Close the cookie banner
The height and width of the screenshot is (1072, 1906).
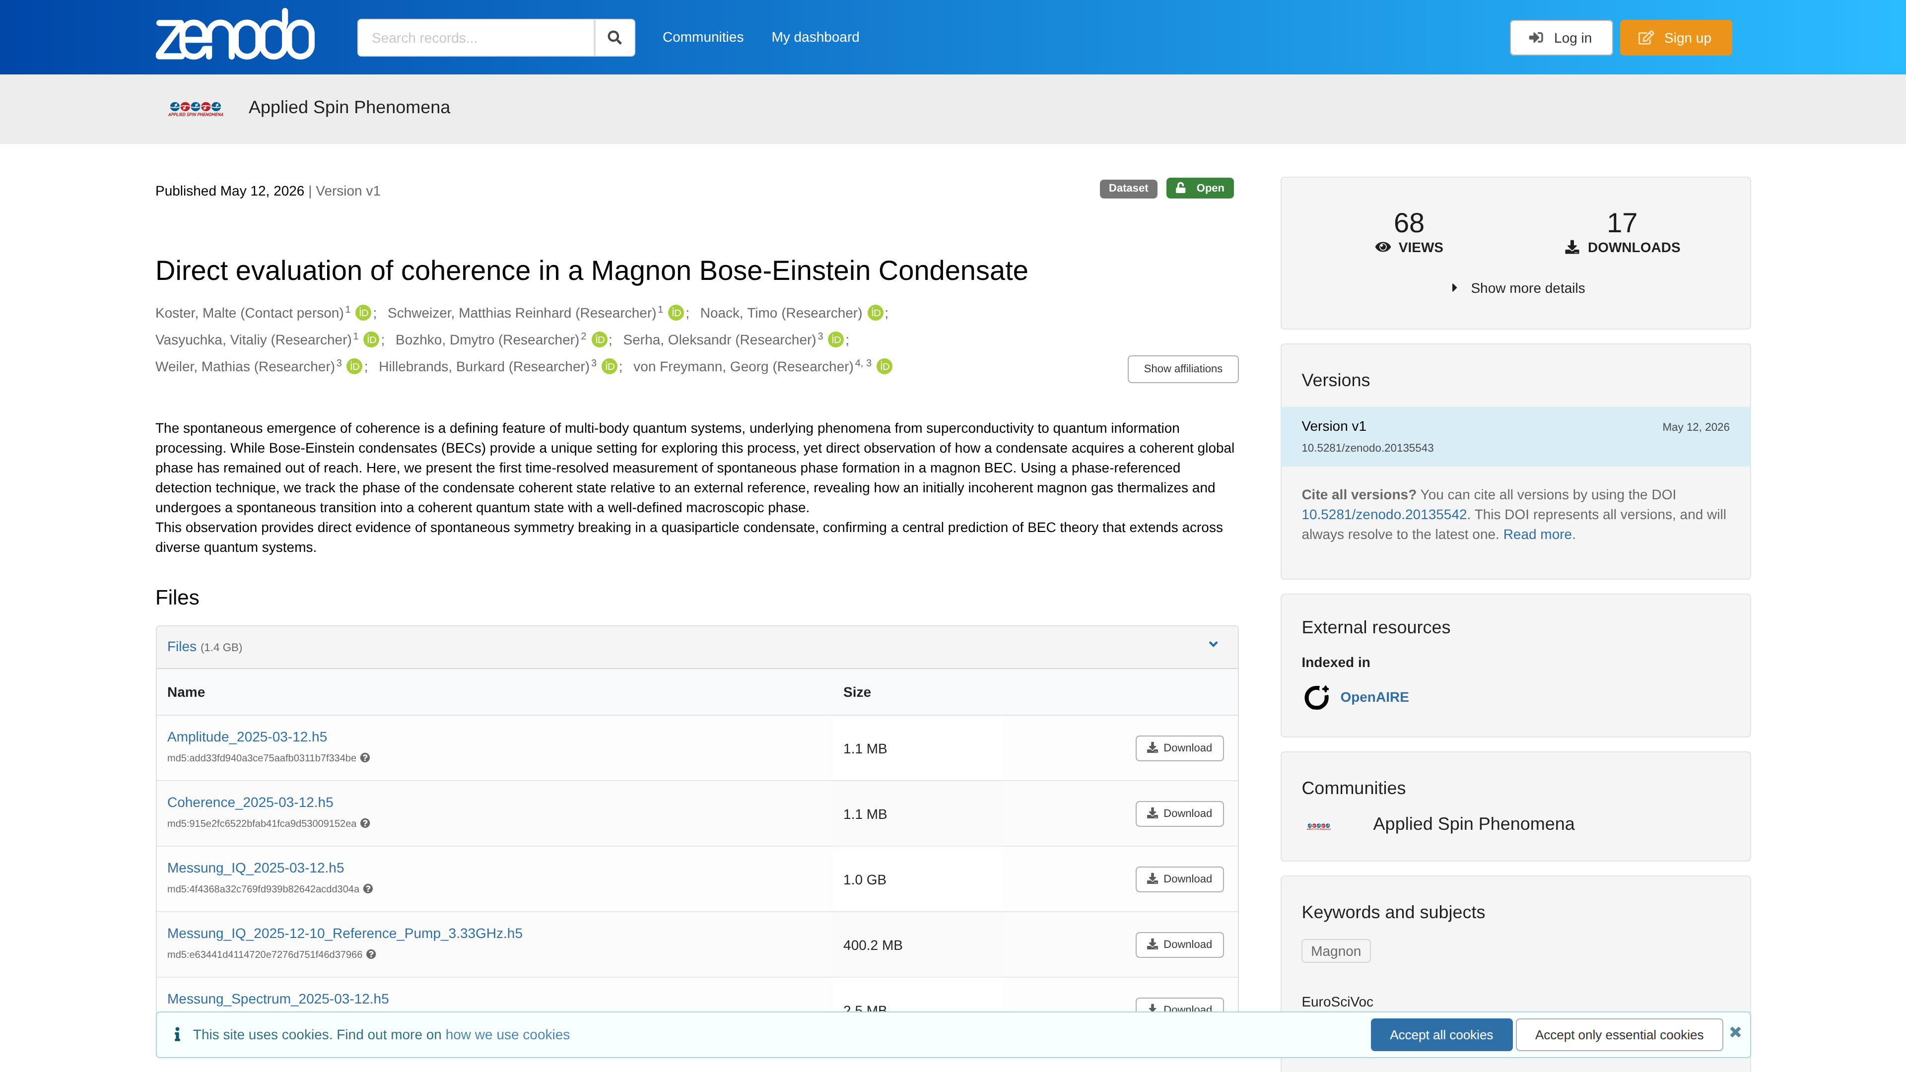tap(1735, 1032)
